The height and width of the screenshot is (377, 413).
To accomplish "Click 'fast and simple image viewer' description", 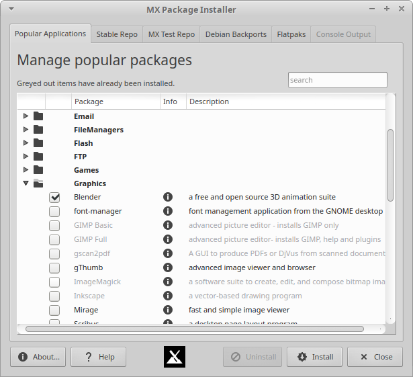I will point(239,310).
